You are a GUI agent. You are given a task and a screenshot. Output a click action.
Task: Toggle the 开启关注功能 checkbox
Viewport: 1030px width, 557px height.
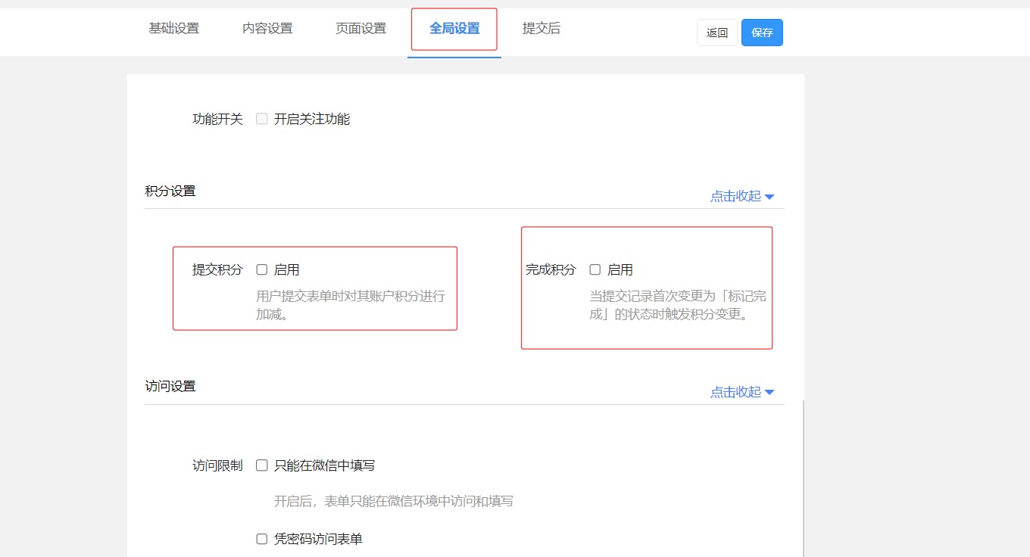click(262, 119)
